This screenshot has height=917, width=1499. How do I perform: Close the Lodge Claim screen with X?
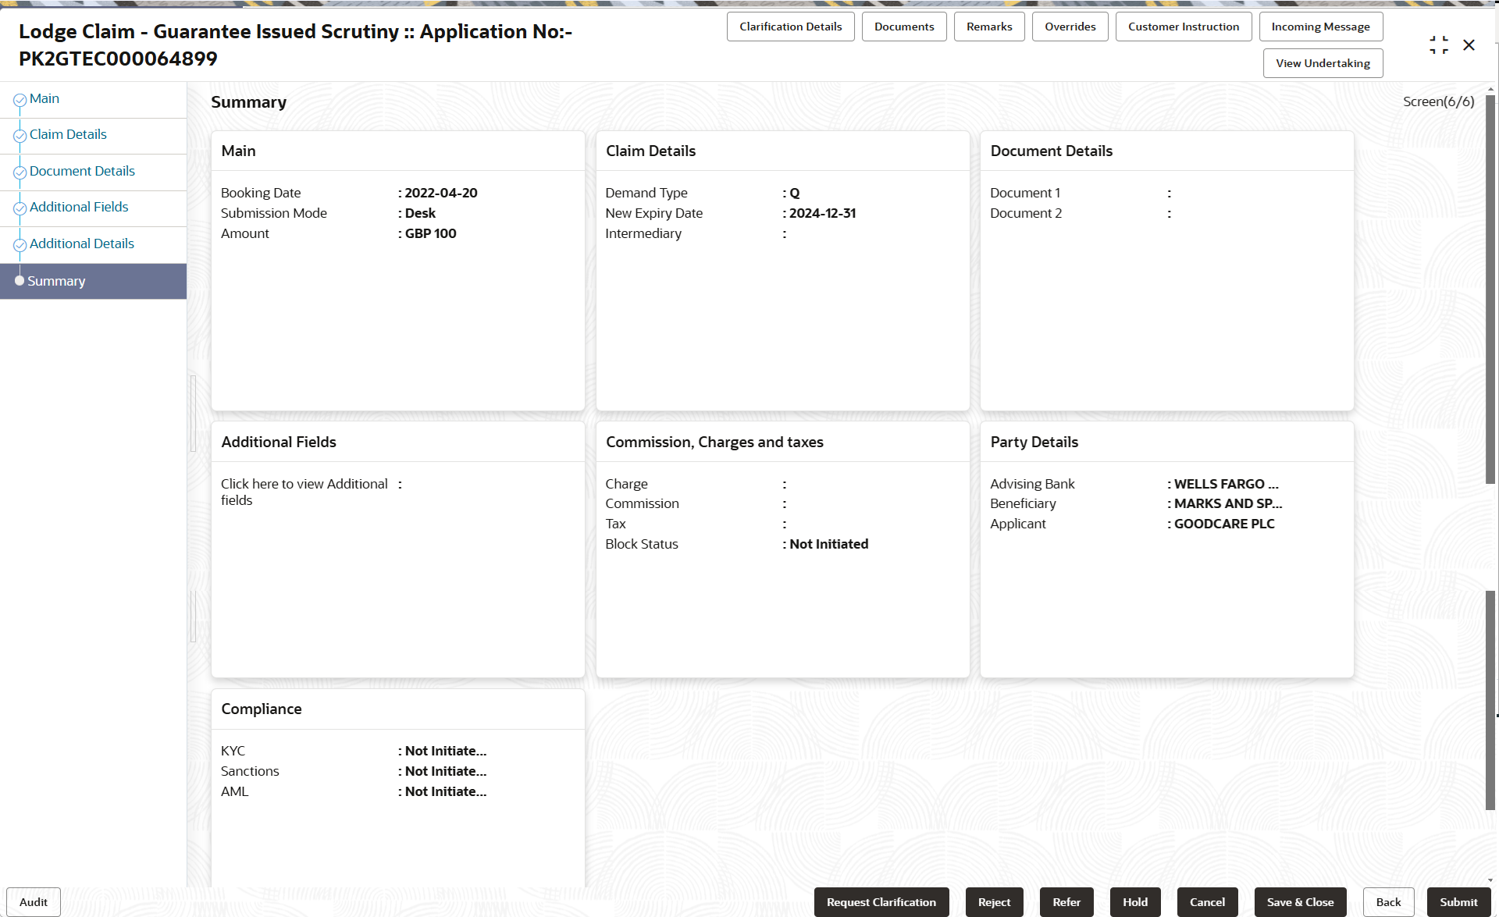(x=1469, y=45)
